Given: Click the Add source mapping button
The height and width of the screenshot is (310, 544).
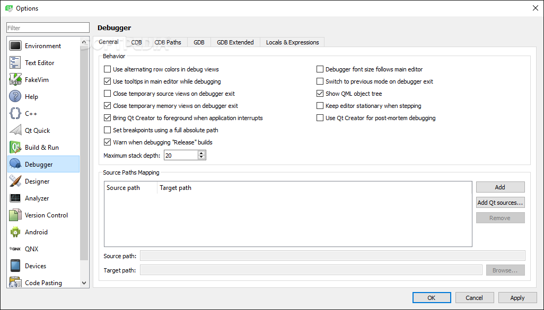Looking at the screenshot, I should pyautogui.click(x=501, y=187).
